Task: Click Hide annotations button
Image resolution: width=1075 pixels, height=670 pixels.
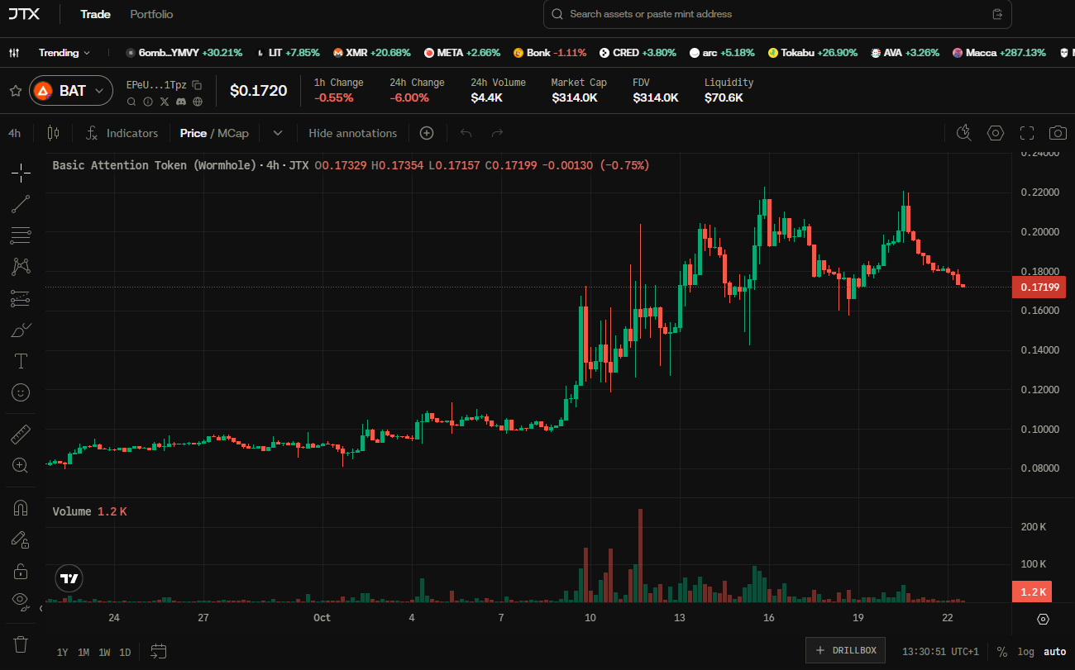Action: pos(352,133)
